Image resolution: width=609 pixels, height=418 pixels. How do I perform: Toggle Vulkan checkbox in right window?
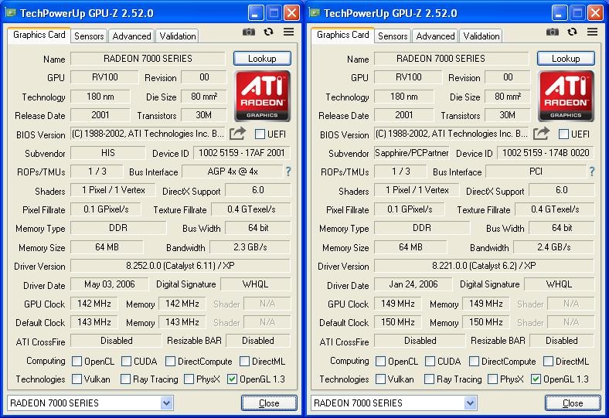[x=380, y=379]
